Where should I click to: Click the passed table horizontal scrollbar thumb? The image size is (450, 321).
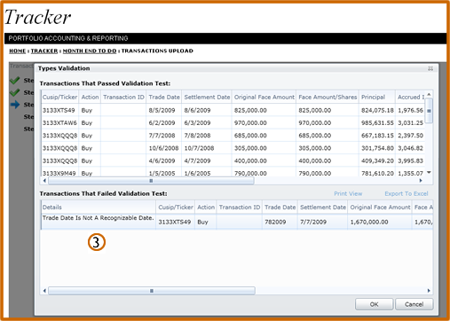tap(151, 180)
